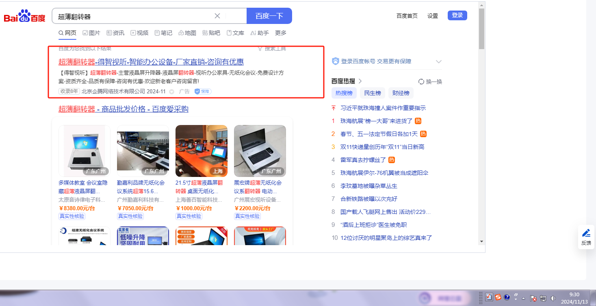The width and height of the screenshot is (596, 306).
Task: Expand the login banner chevron
Action: 438,62
